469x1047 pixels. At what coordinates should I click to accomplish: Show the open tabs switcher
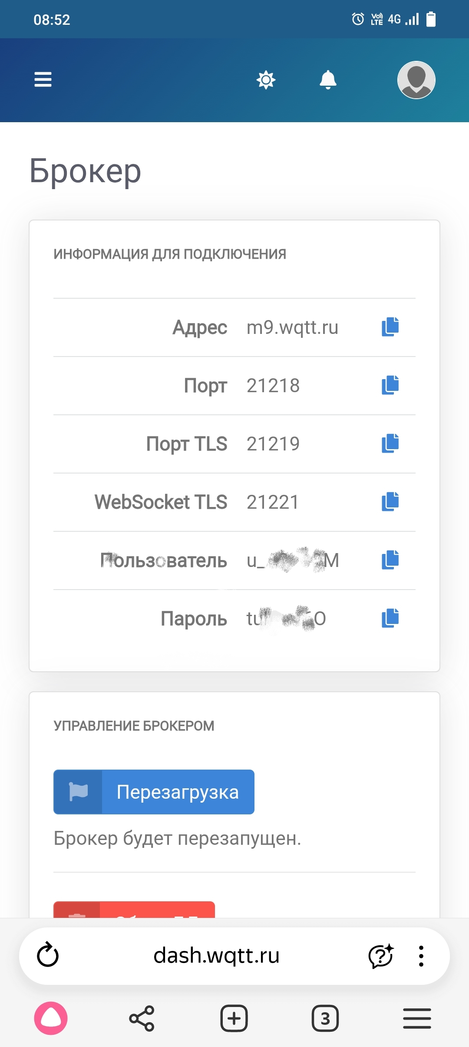[x=325, y=1018]
